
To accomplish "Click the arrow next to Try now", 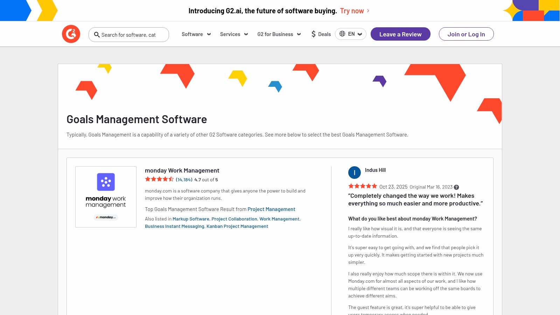I will [x=368, y=11].
